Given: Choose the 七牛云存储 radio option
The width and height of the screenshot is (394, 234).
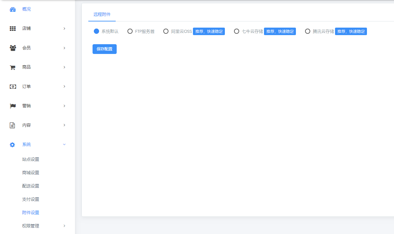Looking at the screenshot, I should point(237,31).
